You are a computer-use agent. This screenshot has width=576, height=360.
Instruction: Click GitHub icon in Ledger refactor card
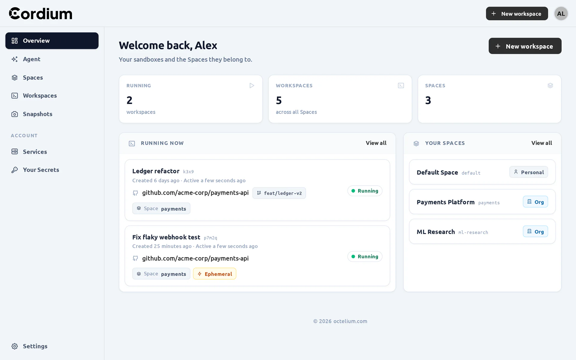[135, 193]
